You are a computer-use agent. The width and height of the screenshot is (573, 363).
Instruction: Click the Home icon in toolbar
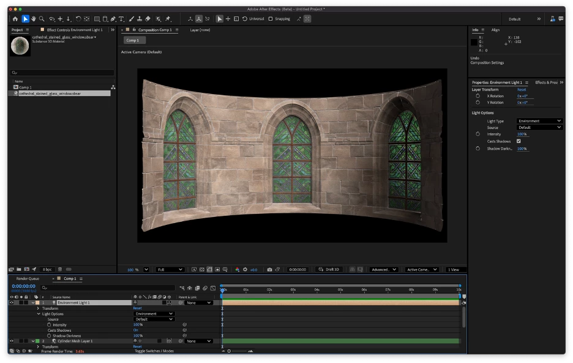tap(15, 19)
